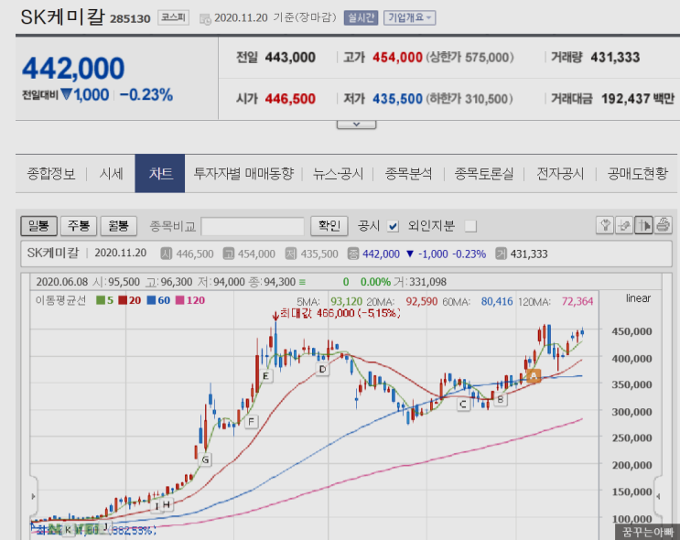Toggle the linear scale label
This screenshot has width=680, height=540.
tap(638, 298)
